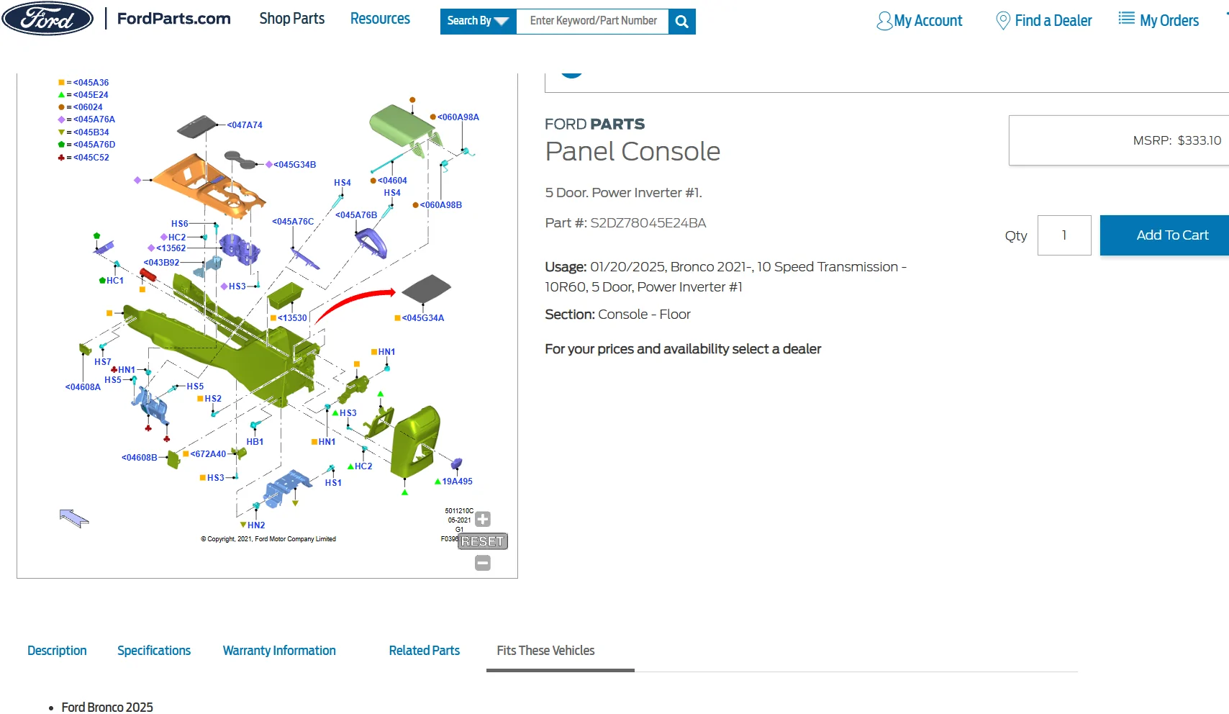Reset the parts diagram view
Viewport: 1229px width, 714px height.
coord(483,541)
